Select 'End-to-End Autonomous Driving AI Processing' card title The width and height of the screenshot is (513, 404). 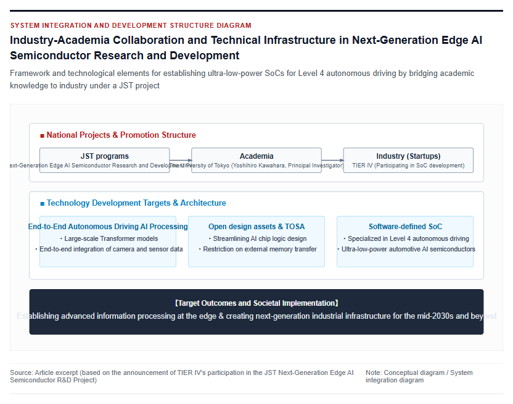click(108, 227)
